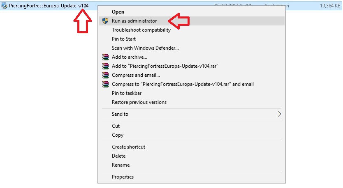Click WinRAR icon beside Compress to rar and email
The width and height of the screenshot is (343, 188).
(x=105, y=84)
